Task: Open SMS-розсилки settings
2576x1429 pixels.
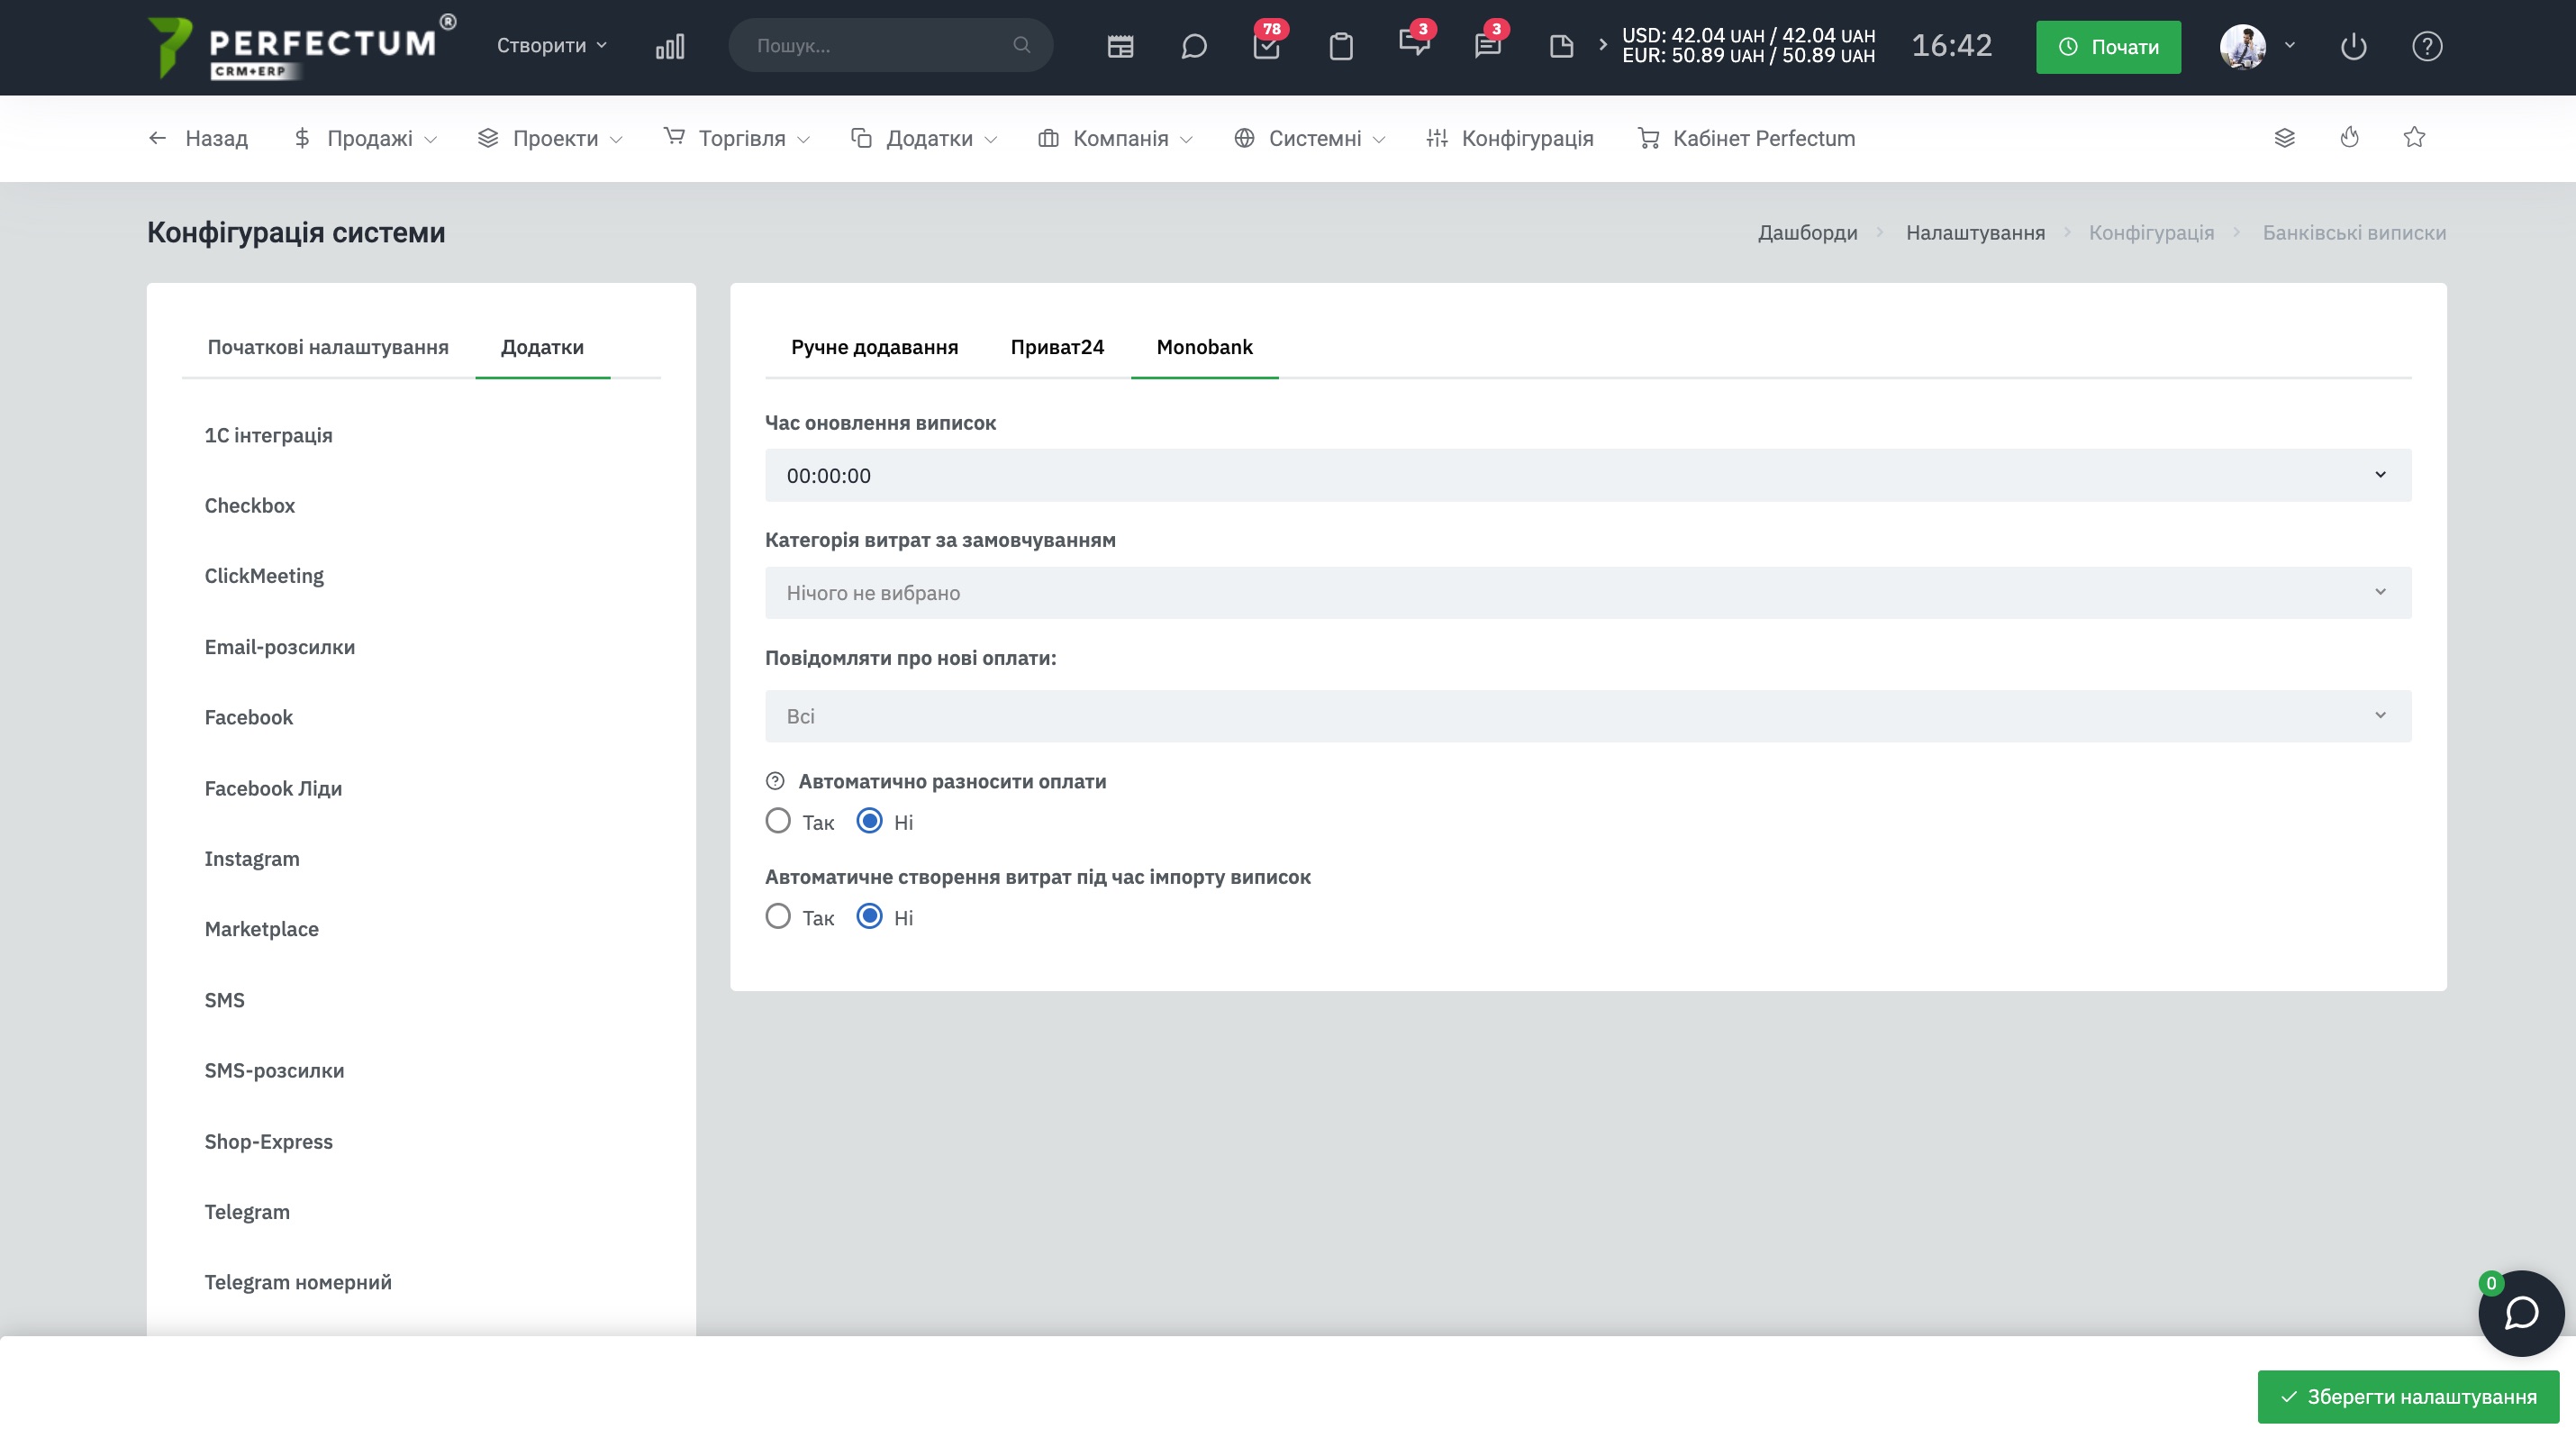Action: pos(274,1070)
